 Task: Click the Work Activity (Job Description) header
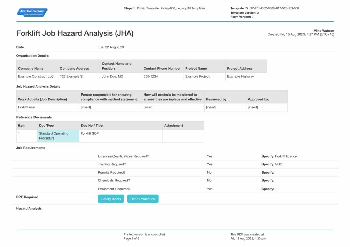[x=48, y=97]
